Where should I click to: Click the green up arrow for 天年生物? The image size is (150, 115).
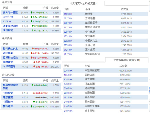pos(31,17)
